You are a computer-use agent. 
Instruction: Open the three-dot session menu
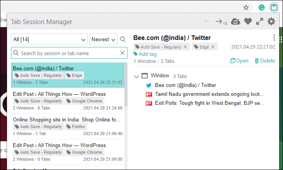(x=274, y=38)
